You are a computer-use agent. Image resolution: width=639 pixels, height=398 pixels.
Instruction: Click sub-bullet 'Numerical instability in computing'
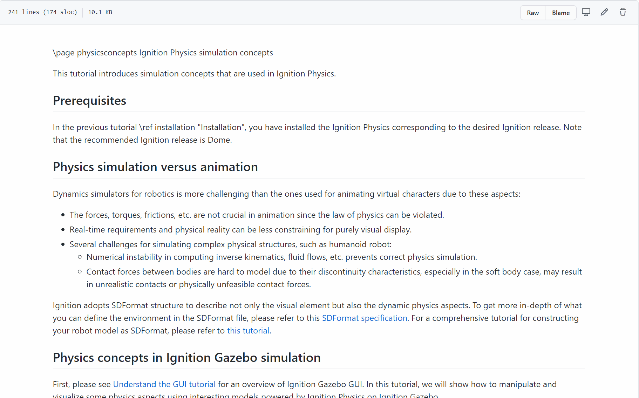(282, 257)
